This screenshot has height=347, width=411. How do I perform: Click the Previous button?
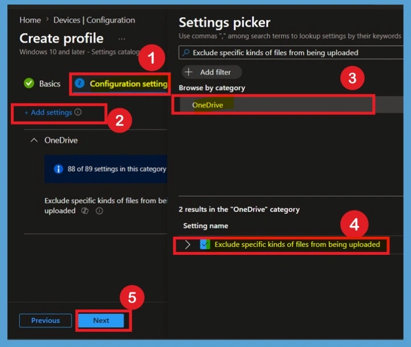46,320
